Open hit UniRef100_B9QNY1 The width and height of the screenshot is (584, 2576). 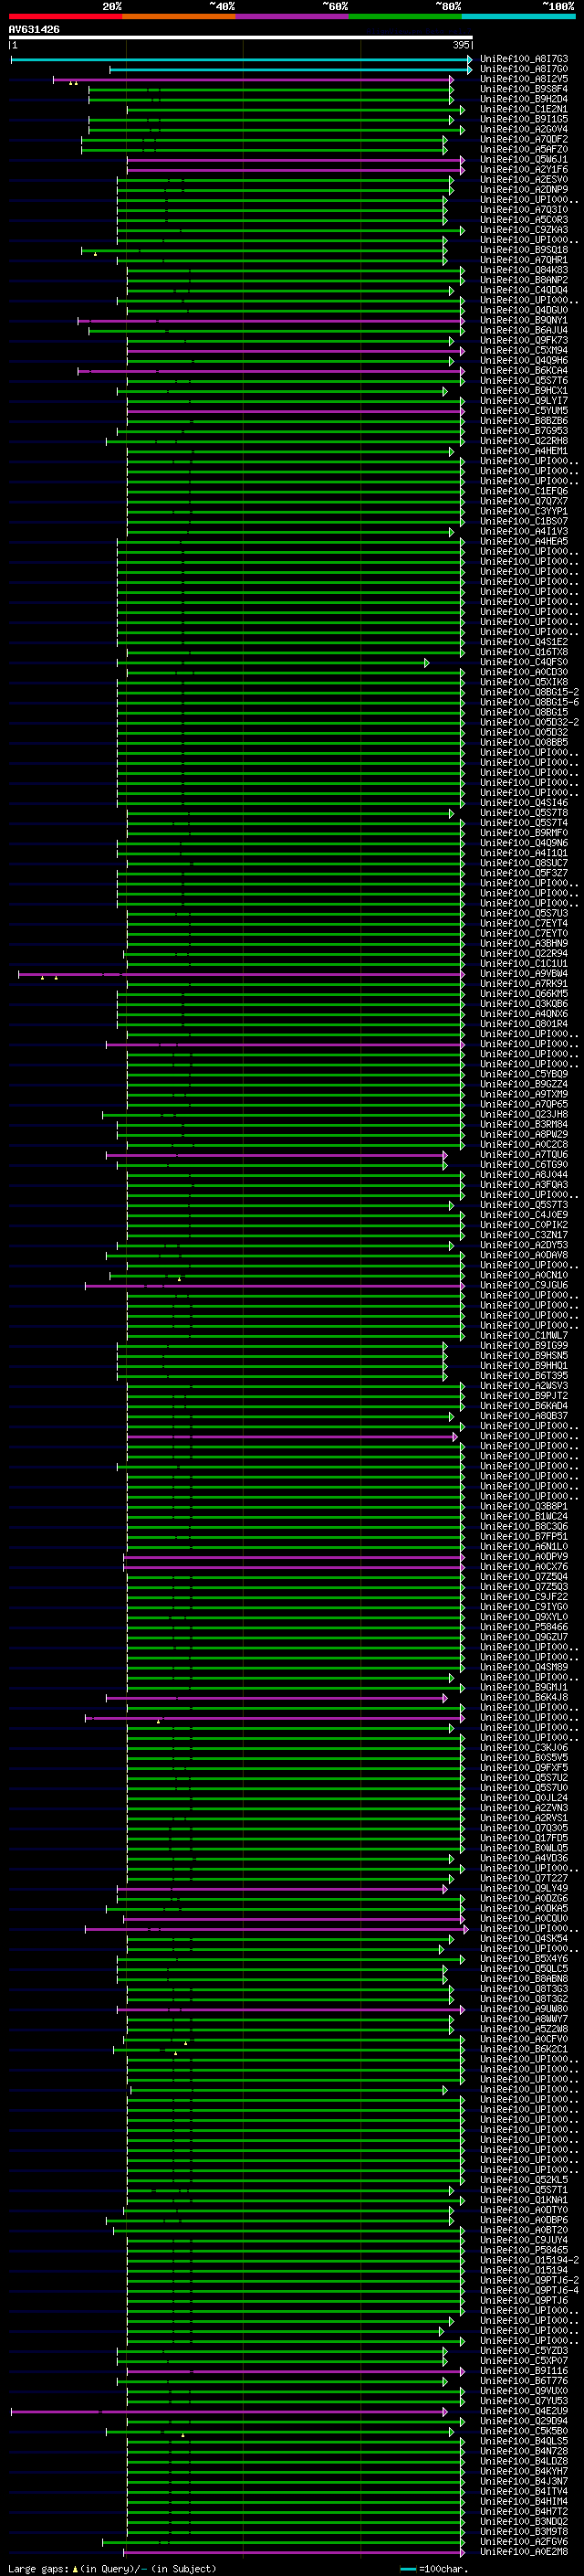[x=523, y=320]
